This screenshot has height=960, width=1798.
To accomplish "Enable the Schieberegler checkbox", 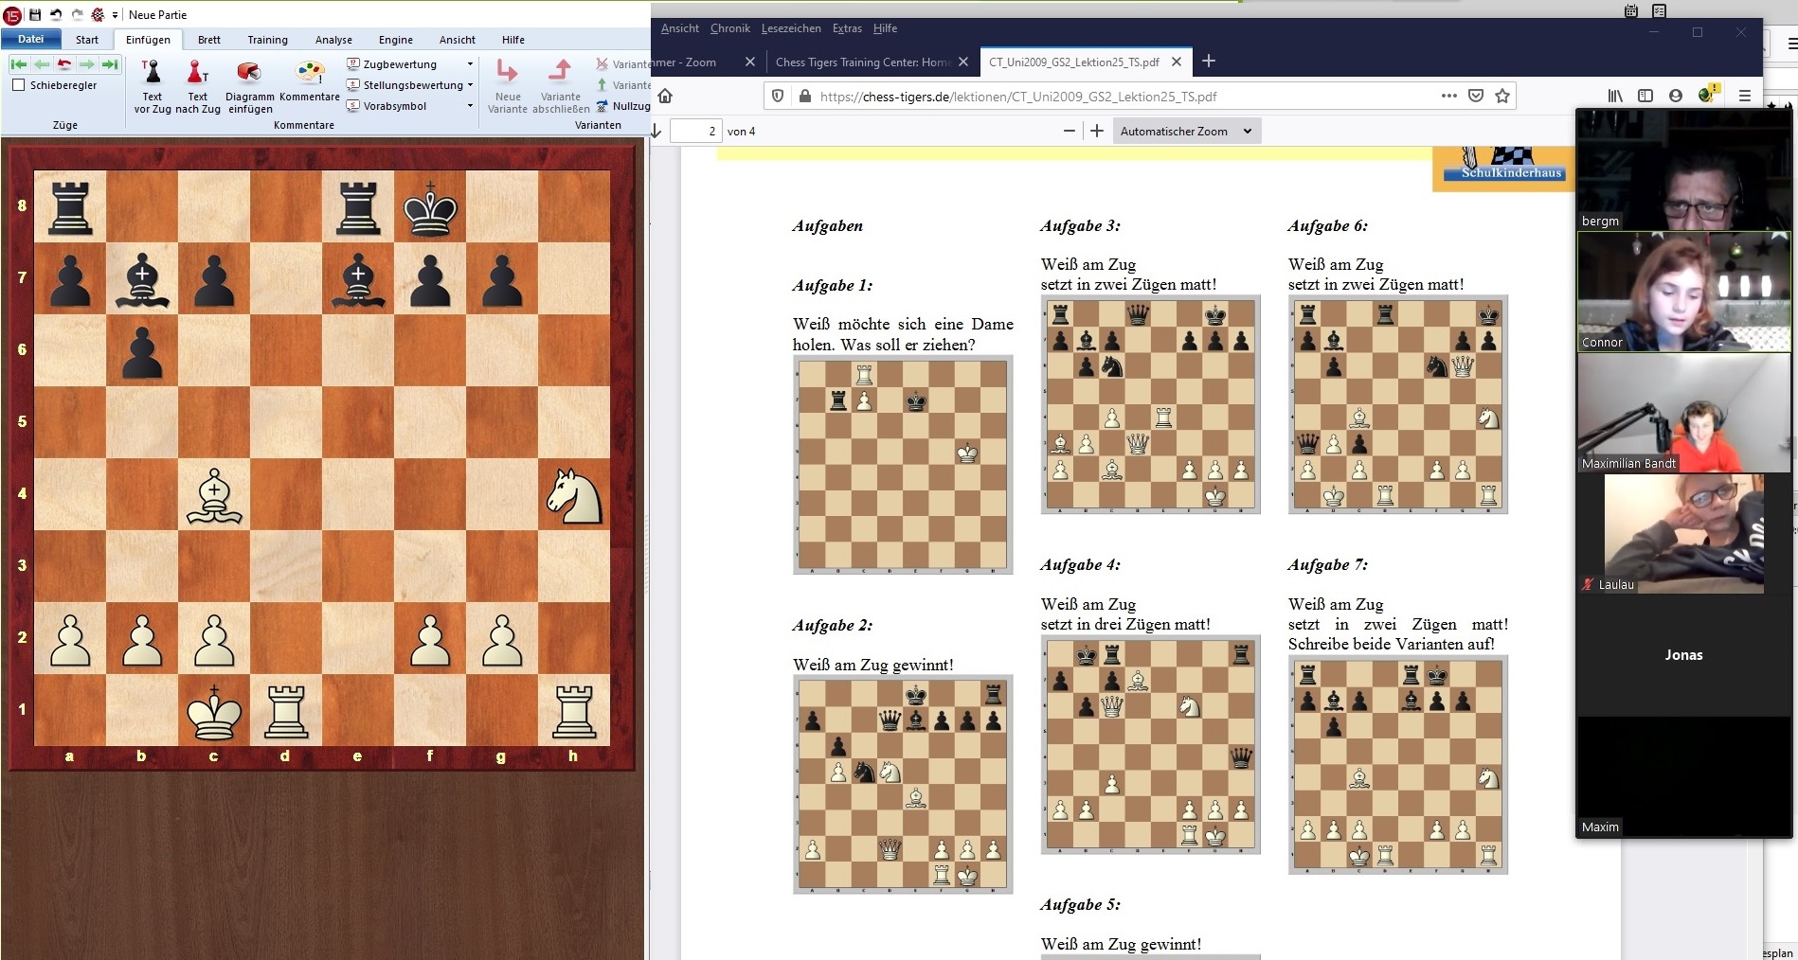I will tap(19, 85).
